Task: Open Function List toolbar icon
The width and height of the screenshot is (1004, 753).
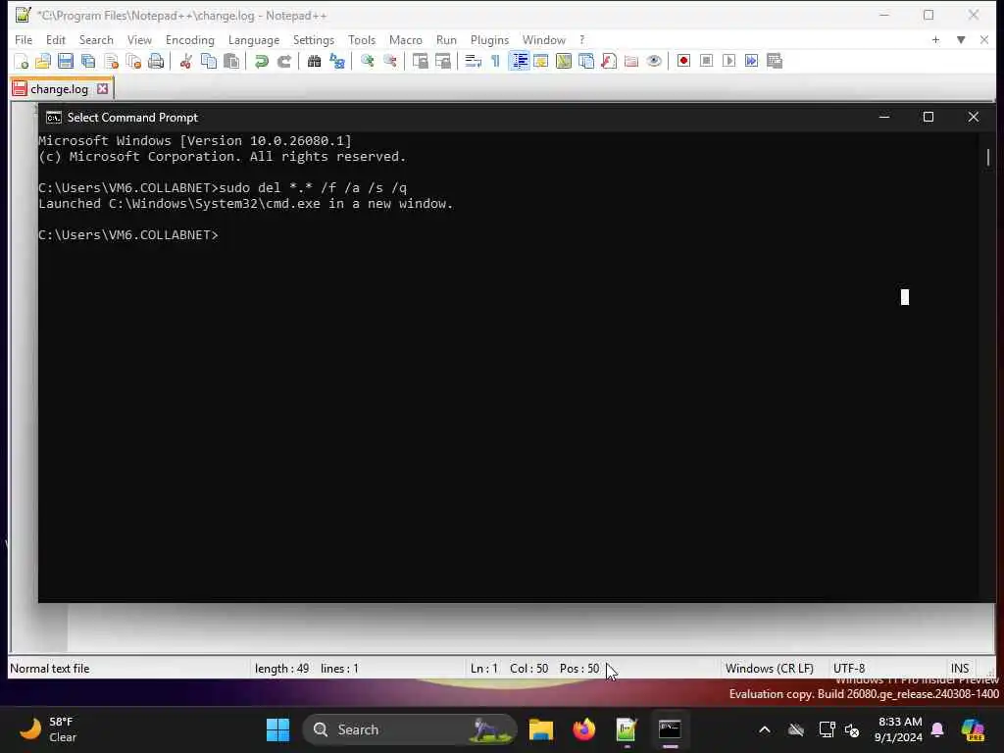Action: (609, 61)
